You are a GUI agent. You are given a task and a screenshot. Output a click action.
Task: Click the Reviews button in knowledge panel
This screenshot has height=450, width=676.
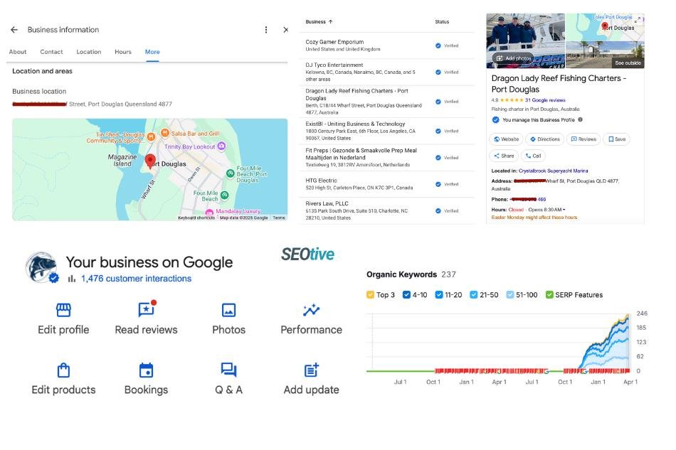tap(583, 139)
